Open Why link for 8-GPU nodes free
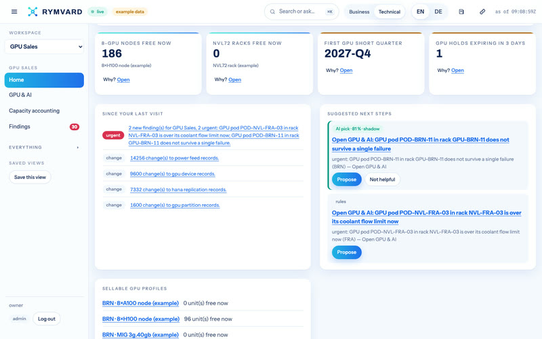Image resolution: width=542 pixels, height=339 pixels. point(123,79)
